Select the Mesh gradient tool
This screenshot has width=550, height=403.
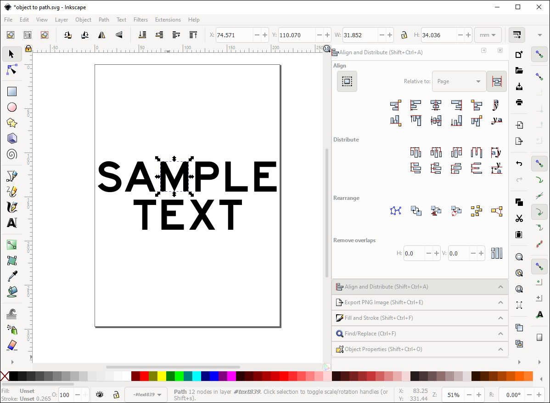pyautogui.click(x=12, y=261)
